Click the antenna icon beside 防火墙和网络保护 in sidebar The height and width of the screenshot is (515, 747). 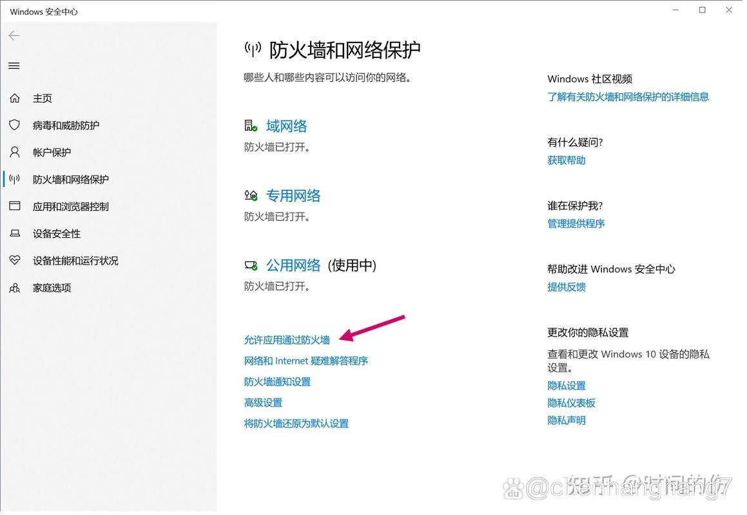(15, 179)
